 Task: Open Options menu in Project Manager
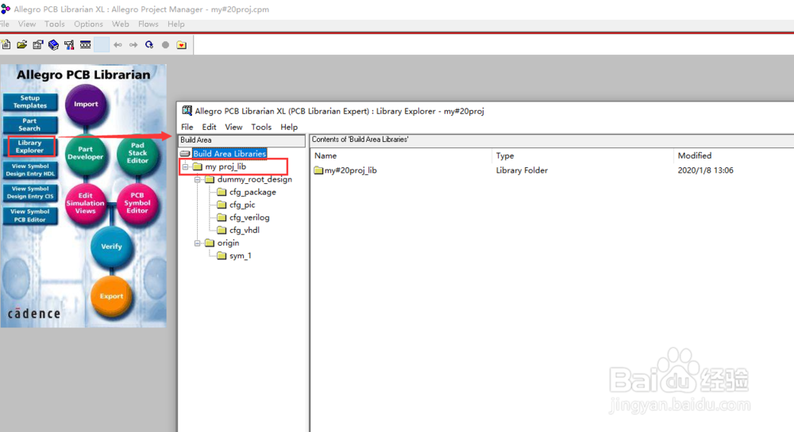[88, 24]
